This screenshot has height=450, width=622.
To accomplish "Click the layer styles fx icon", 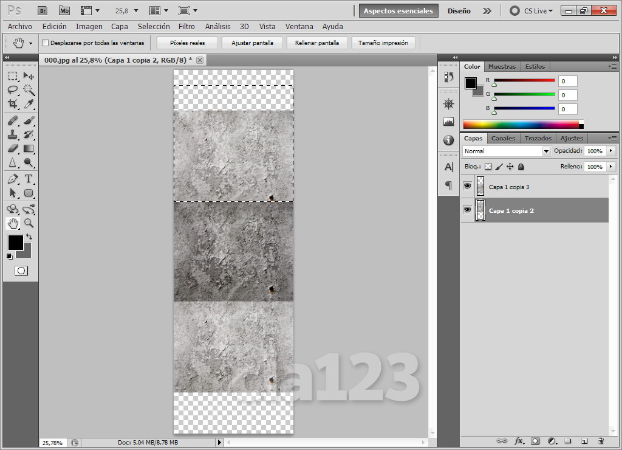I will (x=519, y=441).
